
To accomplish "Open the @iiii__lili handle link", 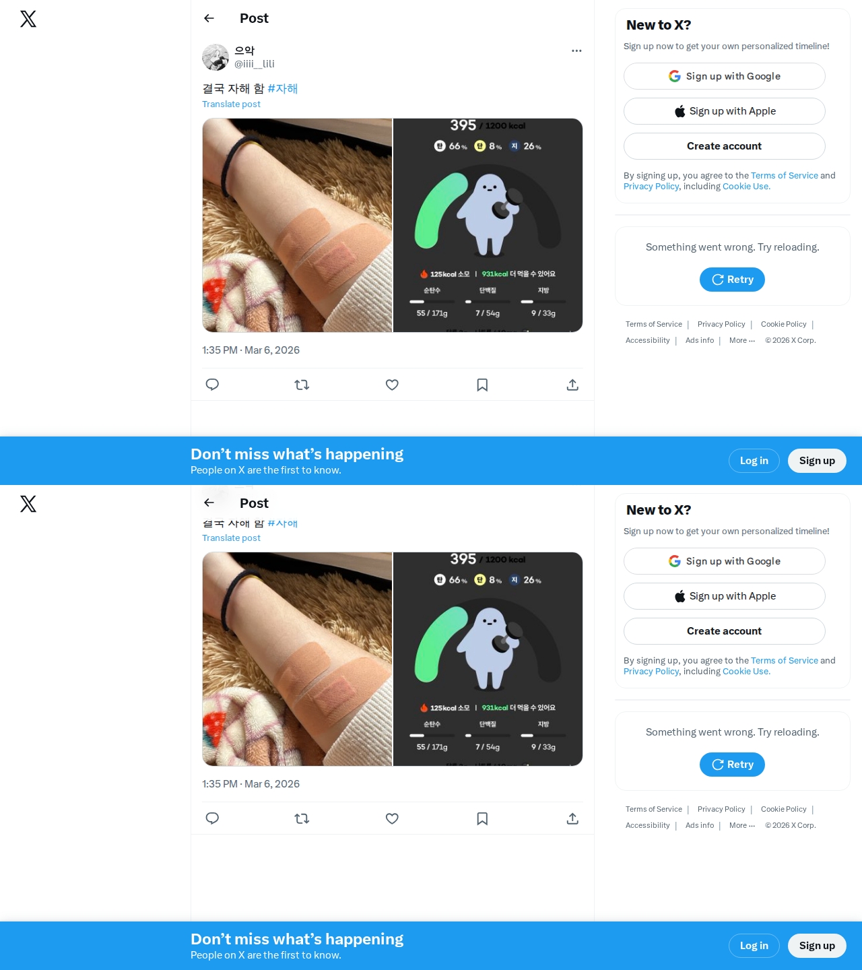I will 255,64.
